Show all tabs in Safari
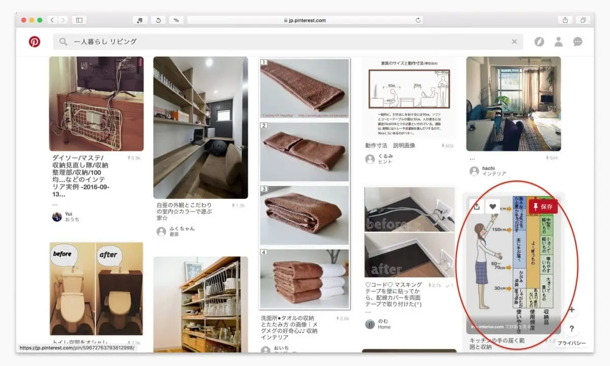 [x=583, y=20]
